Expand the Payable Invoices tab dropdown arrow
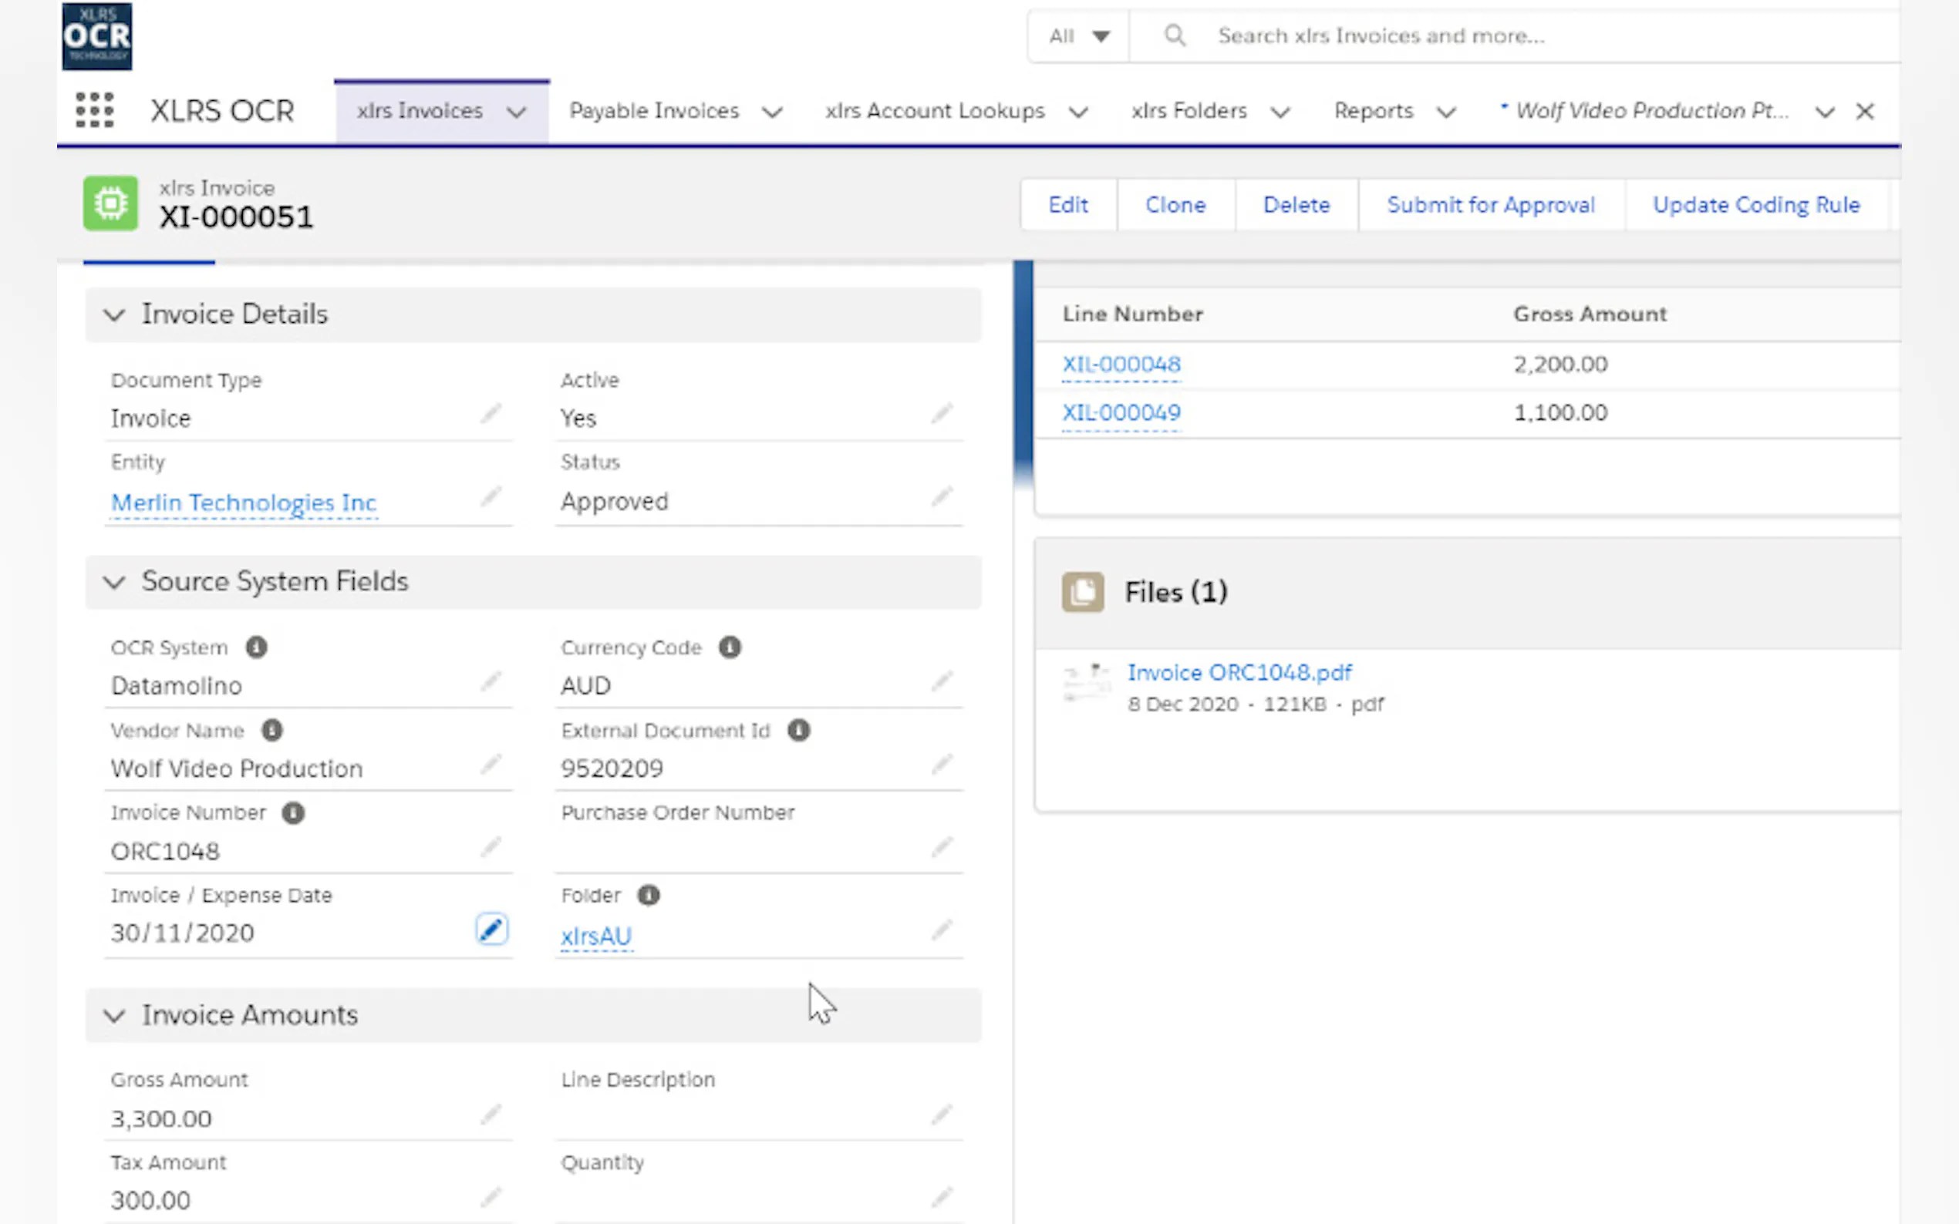The height and width of the screenshot is (1224, 1959). [772, 112]
